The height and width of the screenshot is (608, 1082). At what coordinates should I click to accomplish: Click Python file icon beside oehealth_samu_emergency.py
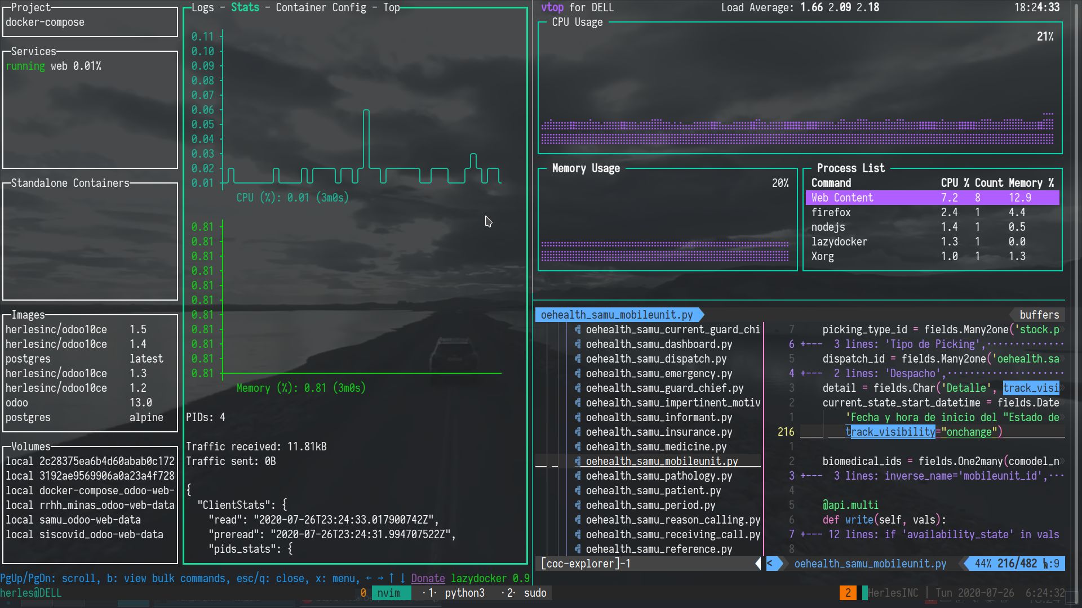pyautogui.click(x=578, y=374)
